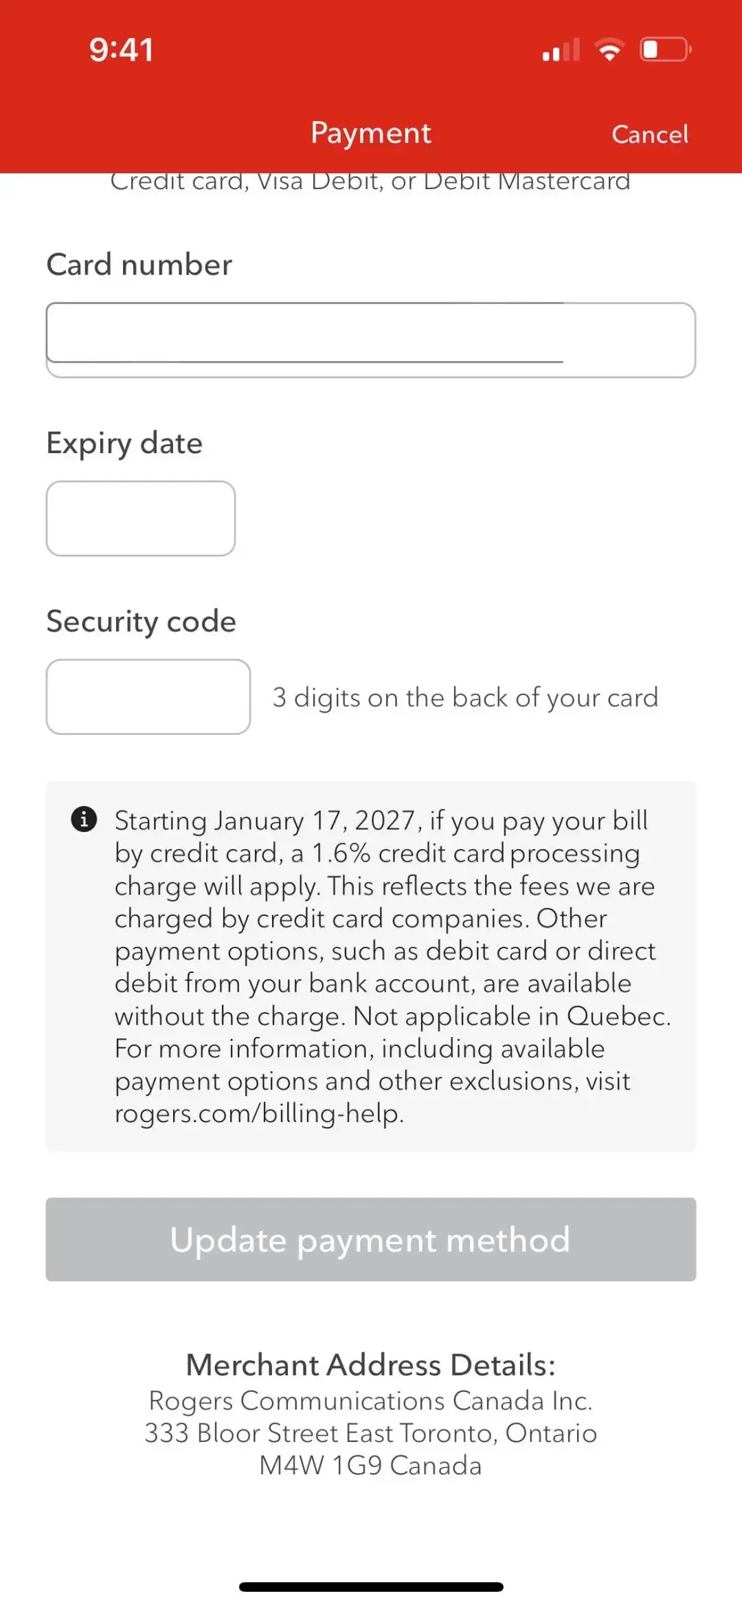Screen dimensions: 742x1607
Task: Tap the Payment header title
Action: point(371,133)
